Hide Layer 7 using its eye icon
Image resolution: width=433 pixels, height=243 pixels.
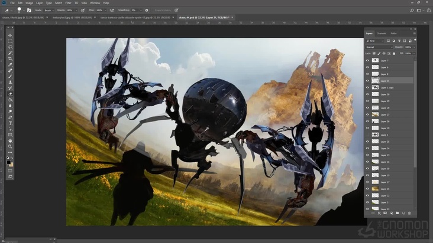[x=367, y=61]
